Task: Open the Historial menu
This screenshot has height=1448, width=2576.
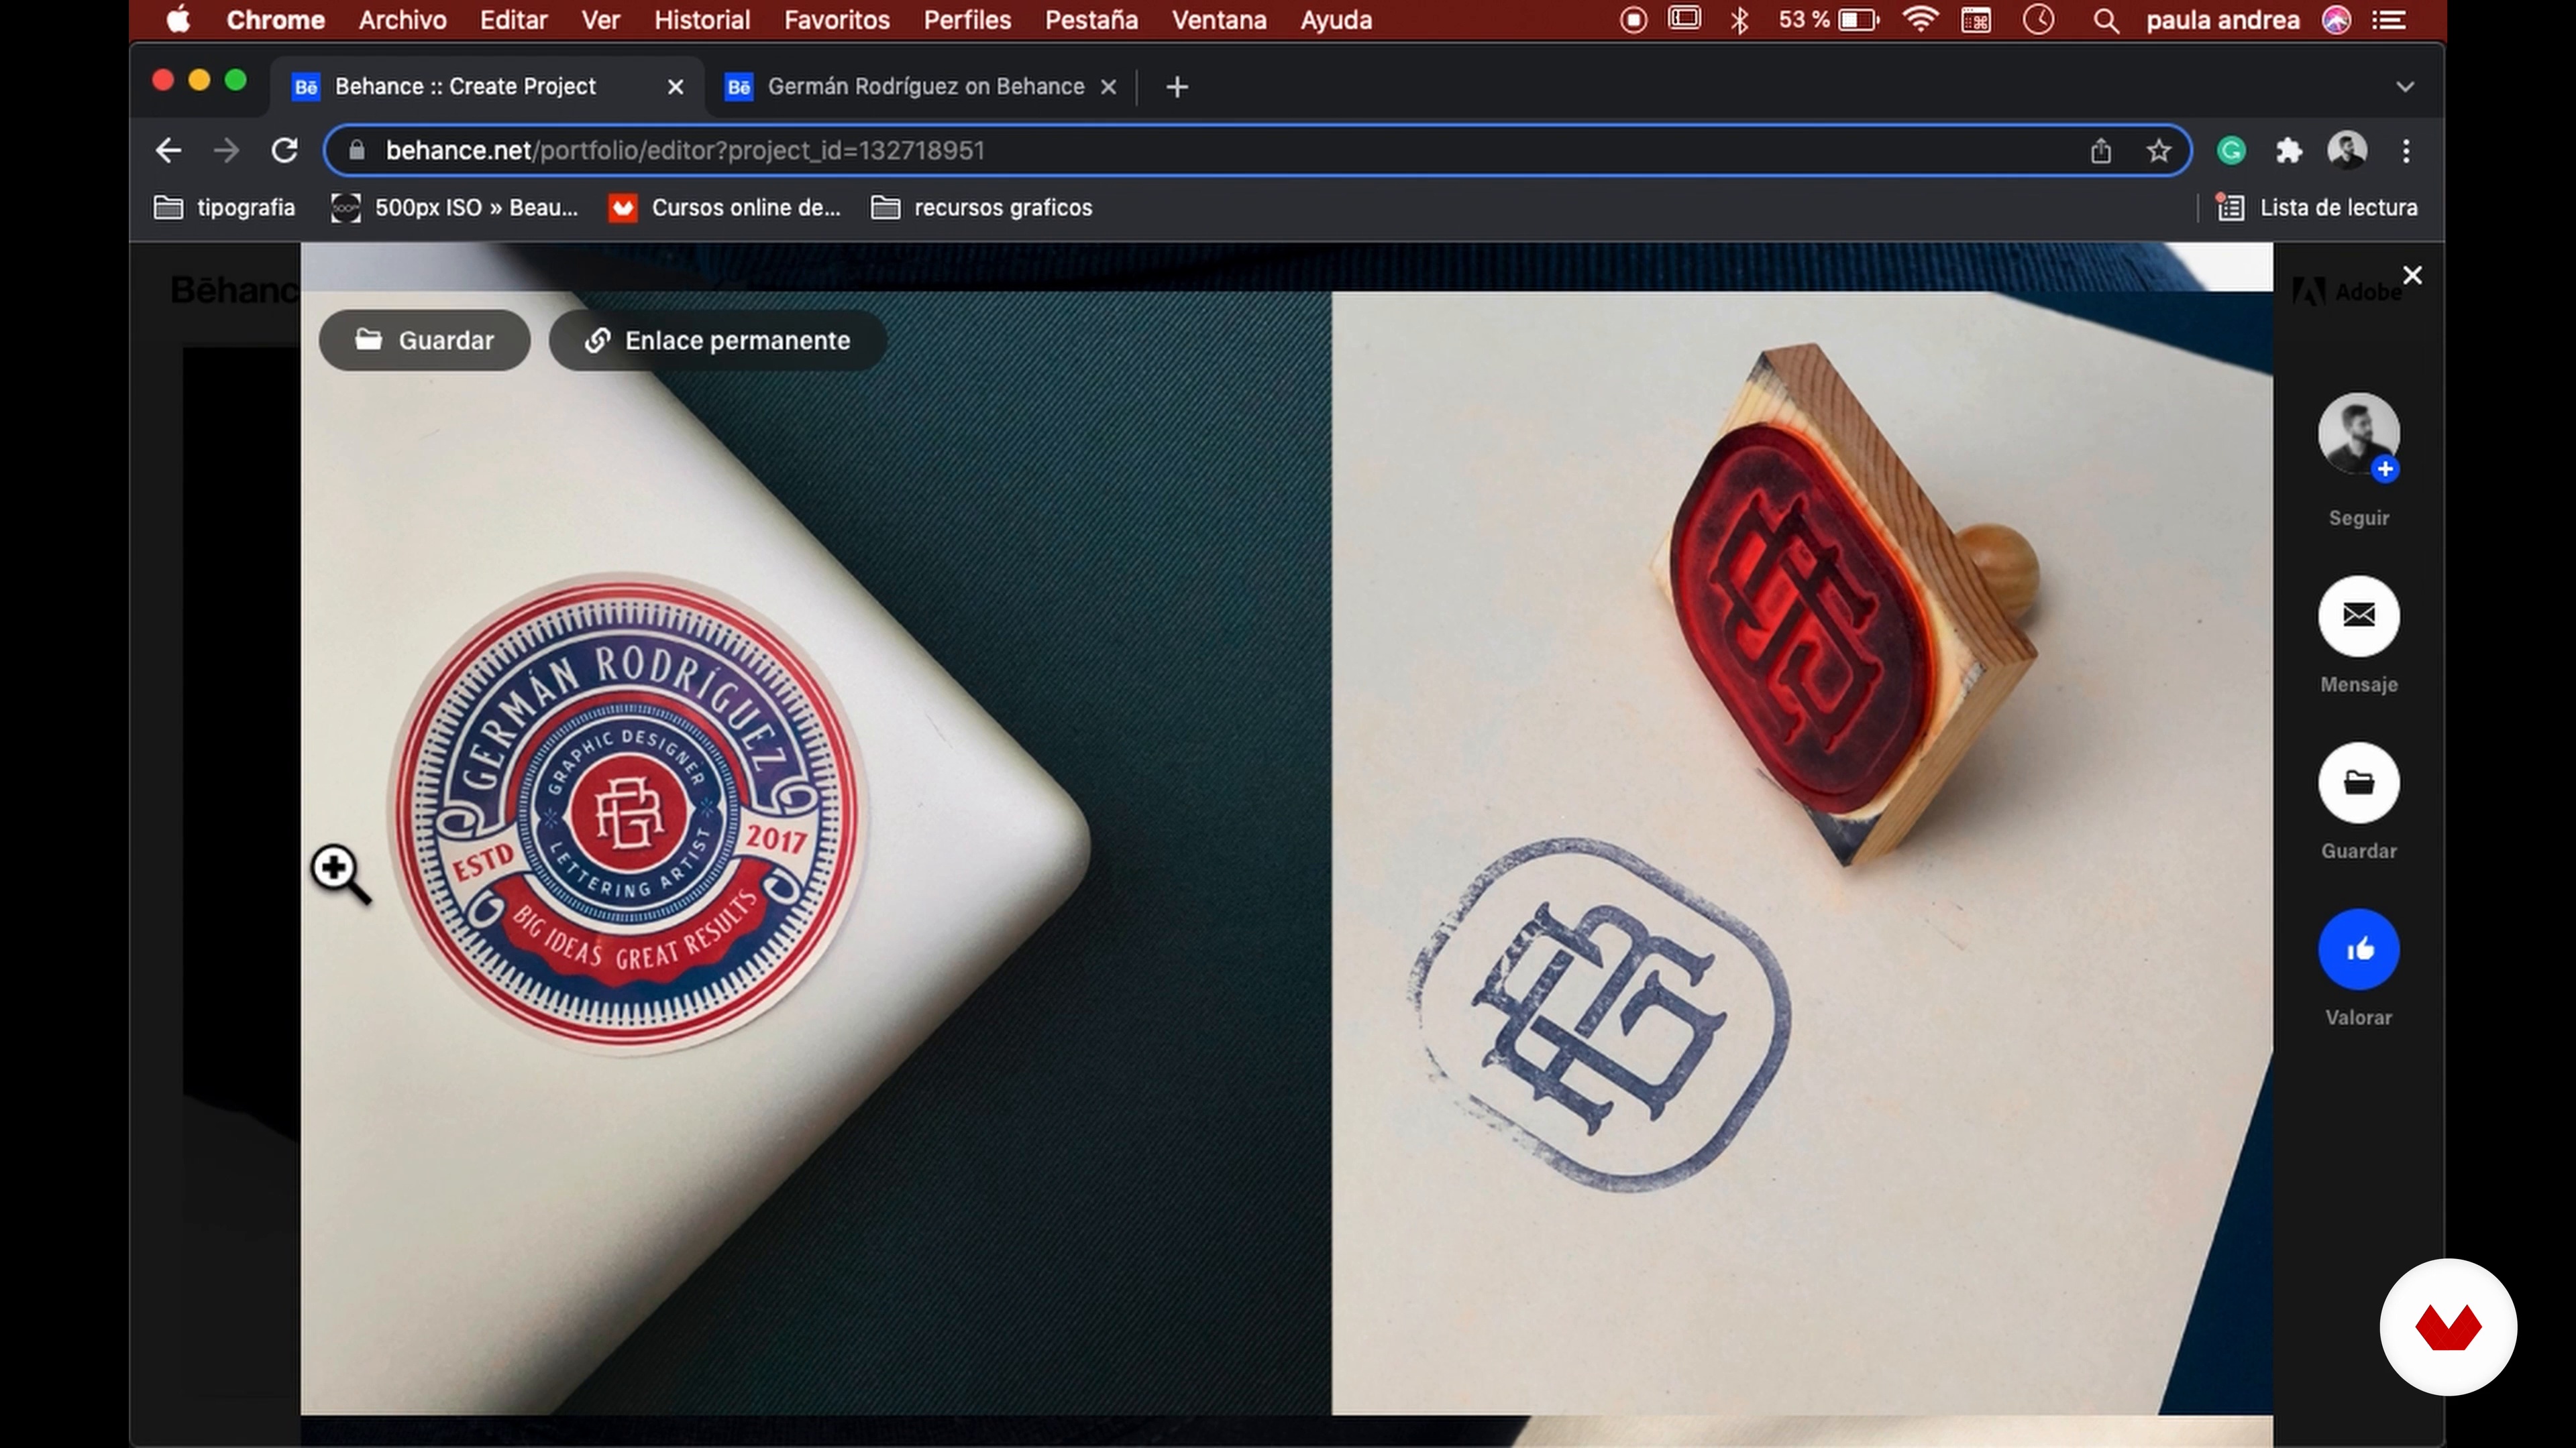Action: 701,20
